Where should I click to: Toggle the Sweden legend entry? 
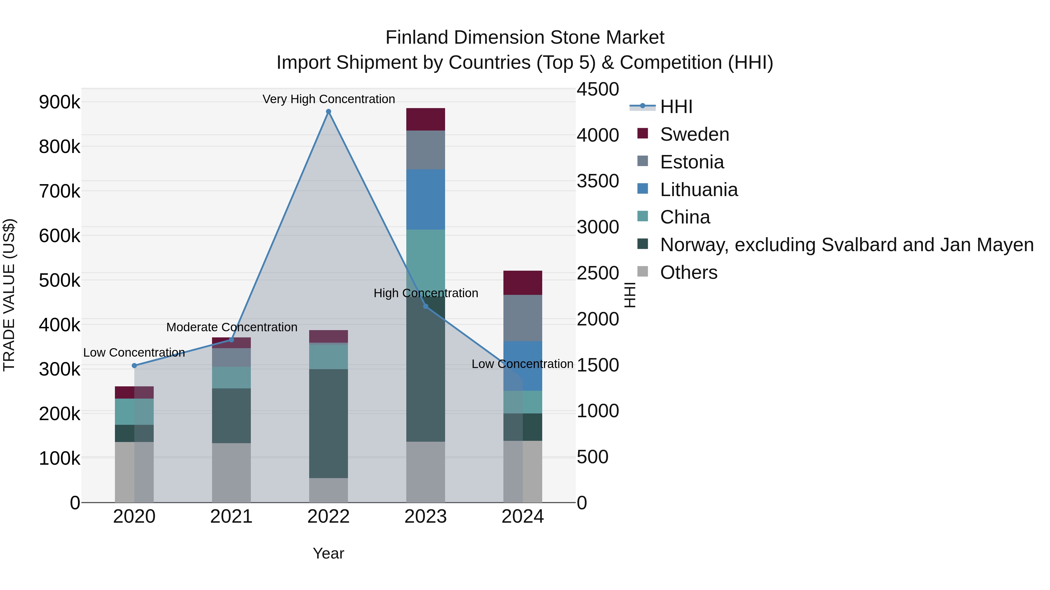coord(683,134)
